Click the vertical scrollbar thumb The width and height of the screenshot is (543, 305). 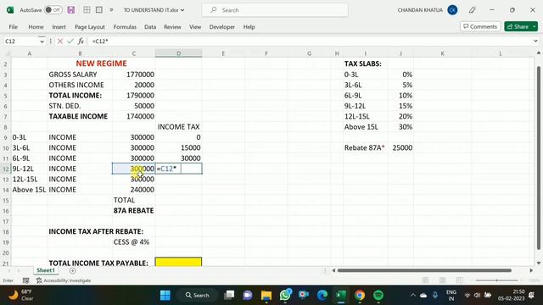point(539,158)
